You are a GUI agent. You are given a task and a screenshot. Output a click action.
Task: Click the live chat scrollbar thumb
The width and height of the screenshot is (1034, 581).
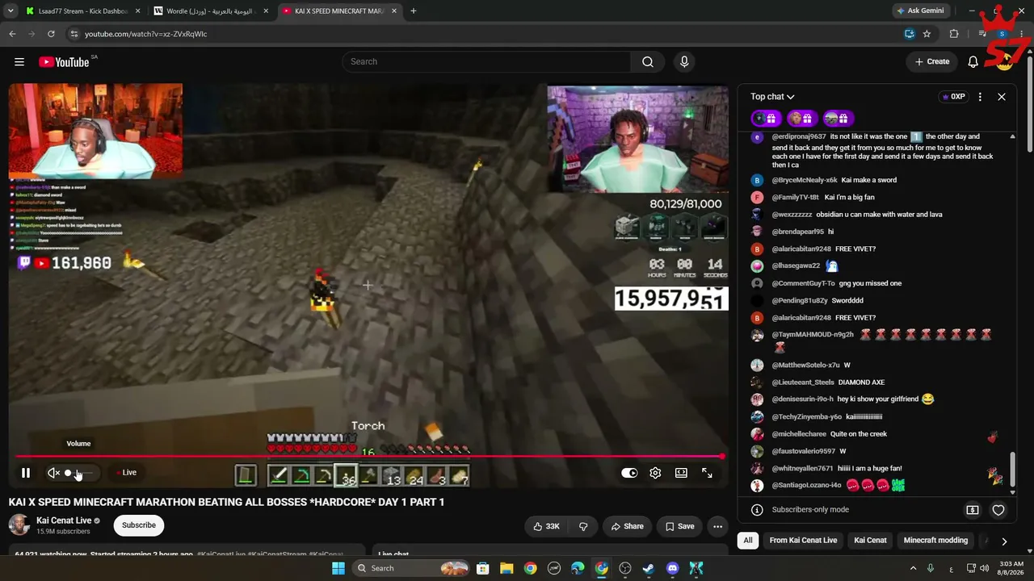1012,469
